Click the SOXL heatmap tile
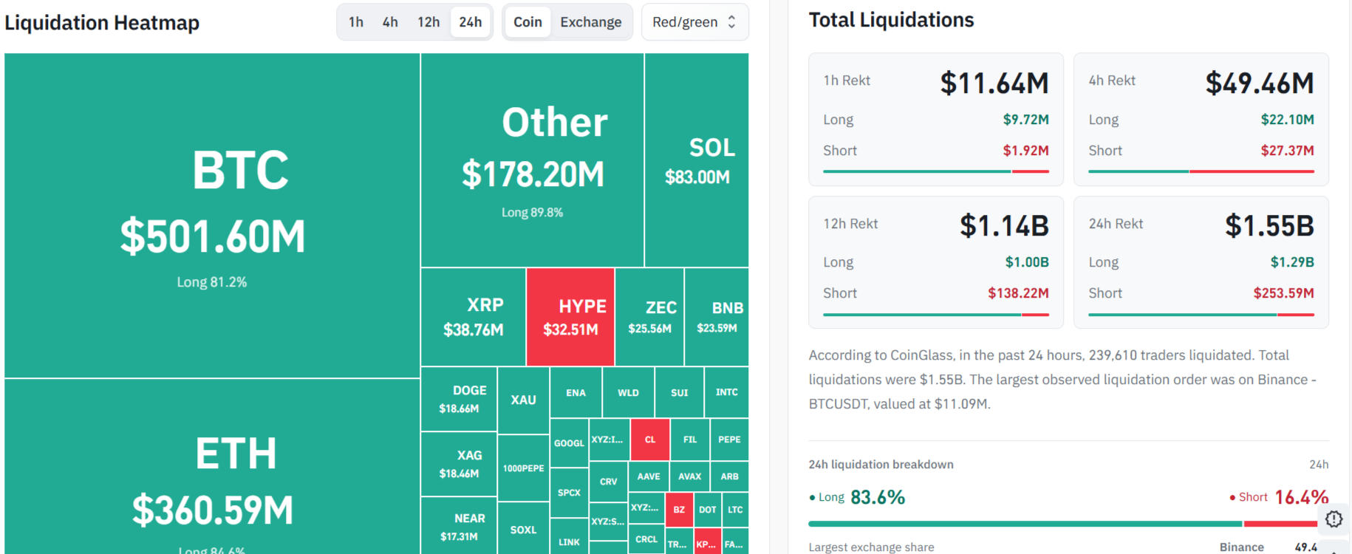 coord(523,529)
